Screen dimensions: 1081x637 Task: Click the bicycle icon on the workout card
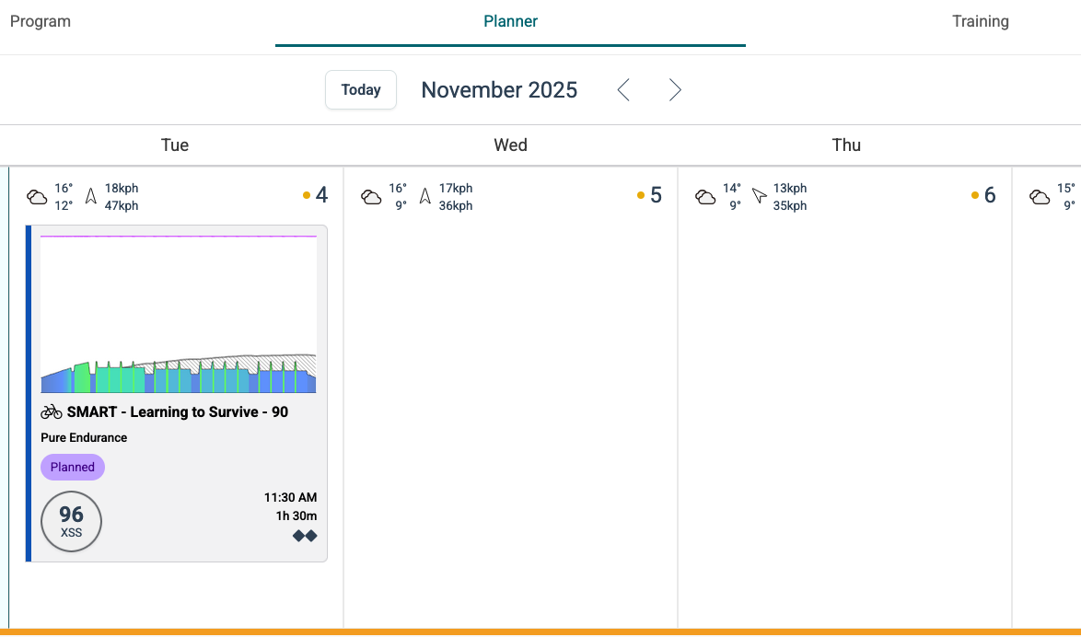coord(52,412)
